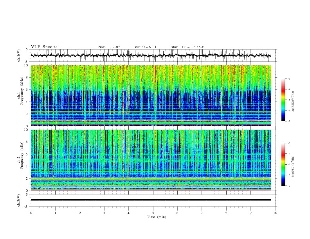Screen dimensions: 310x239
Task: Click time axis tick label "7"
Action: (x=202, y=213)
